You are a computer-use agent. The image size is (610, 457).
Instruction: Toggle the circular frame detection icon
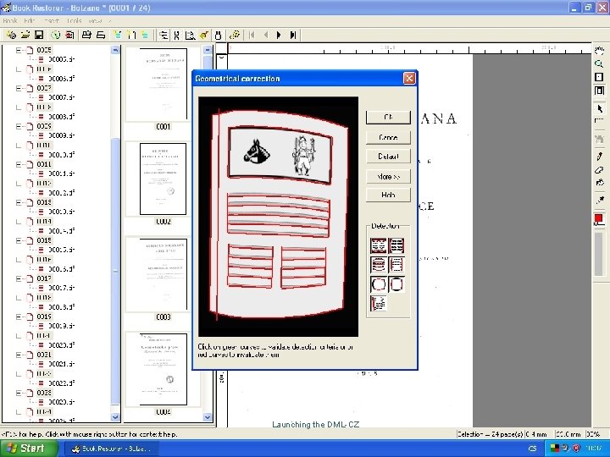[x=379, y=284]
